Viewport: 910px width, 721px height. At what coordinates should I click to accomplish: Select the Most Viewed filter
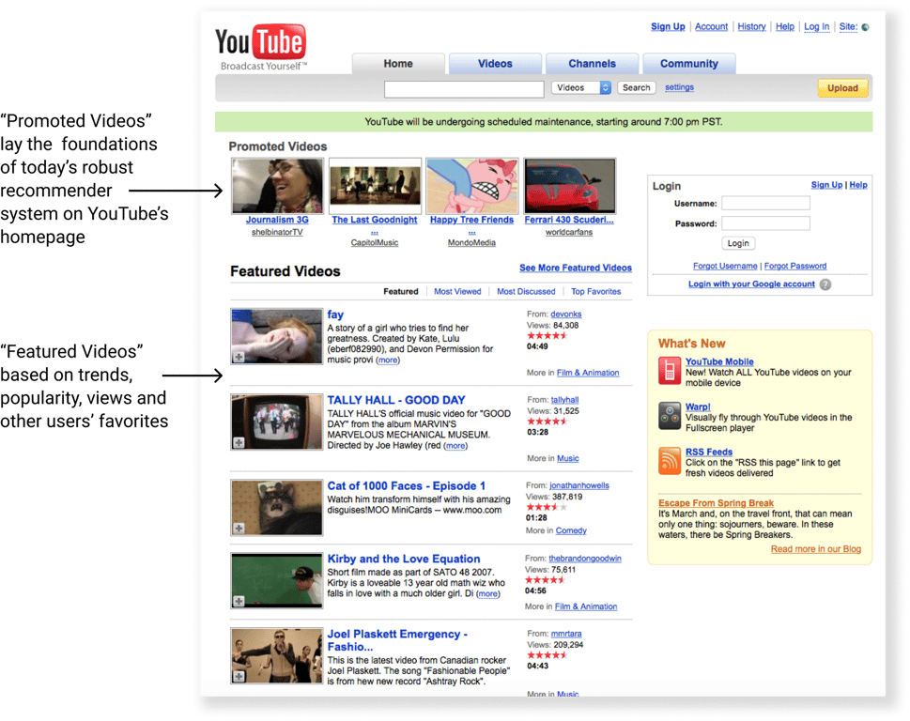[x=457, y=292]
